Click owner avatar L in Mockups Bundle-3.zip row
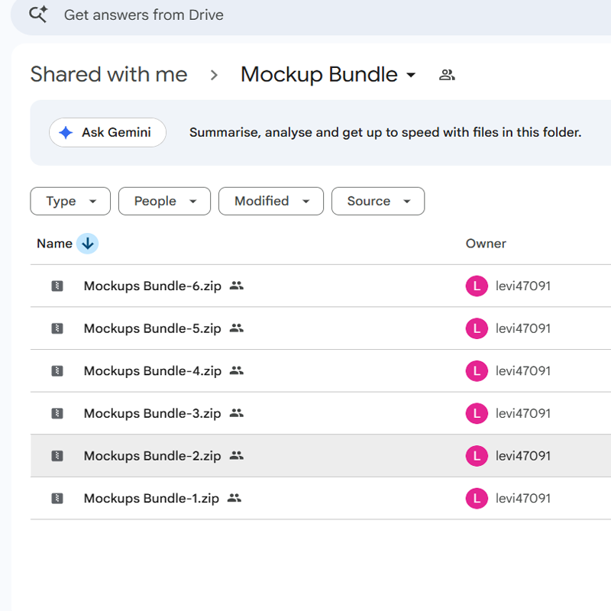Viewport: 611px width, 611px height. pyautogui.click(x=477, y=413)
